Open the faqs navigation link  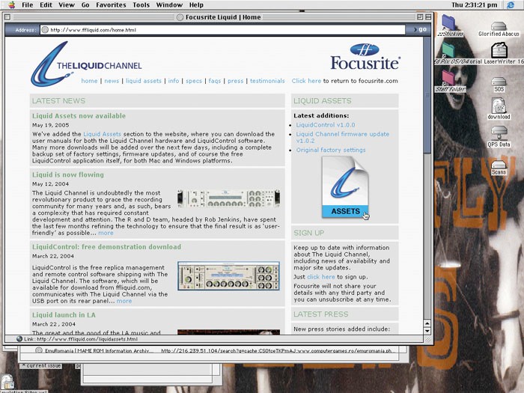click(x=215, y=81)
